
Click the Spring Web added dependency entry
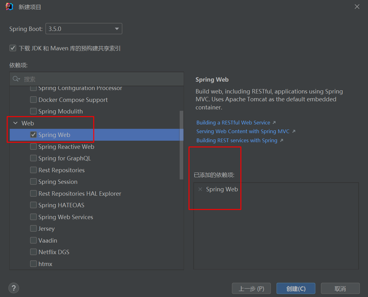click(222, 189)
